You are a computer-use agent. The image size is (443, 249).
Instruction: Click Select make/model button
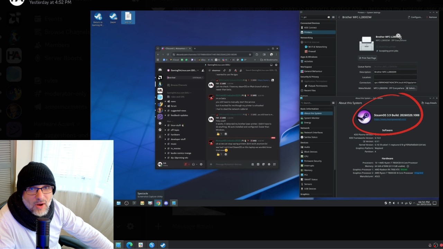click(x=411, y=88)
